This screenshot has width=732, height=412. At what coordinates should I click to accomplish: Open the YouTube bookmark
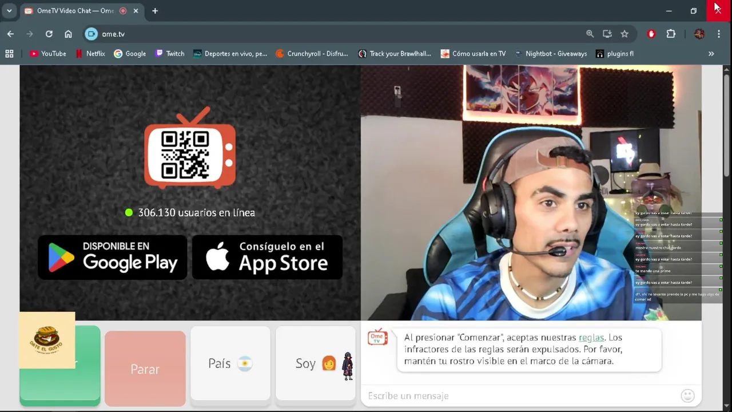tap(48, 54)
